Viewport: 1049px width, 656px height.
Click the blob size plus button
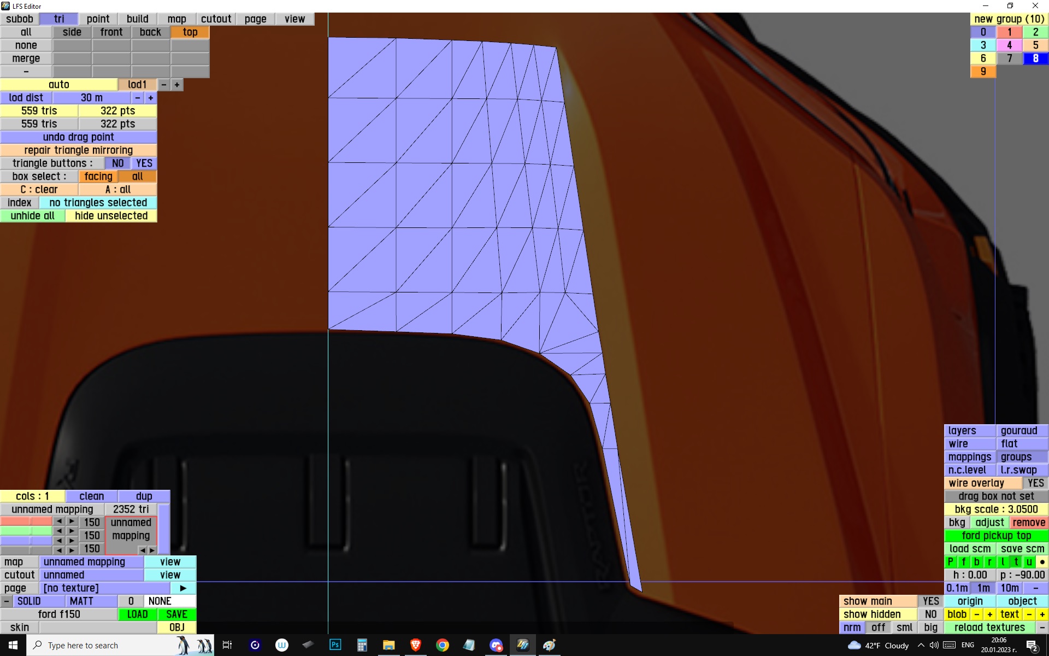[989, 614]
